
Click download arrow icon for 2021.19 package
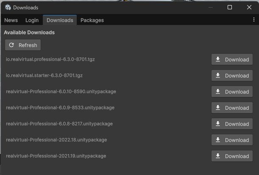point(218,156)
